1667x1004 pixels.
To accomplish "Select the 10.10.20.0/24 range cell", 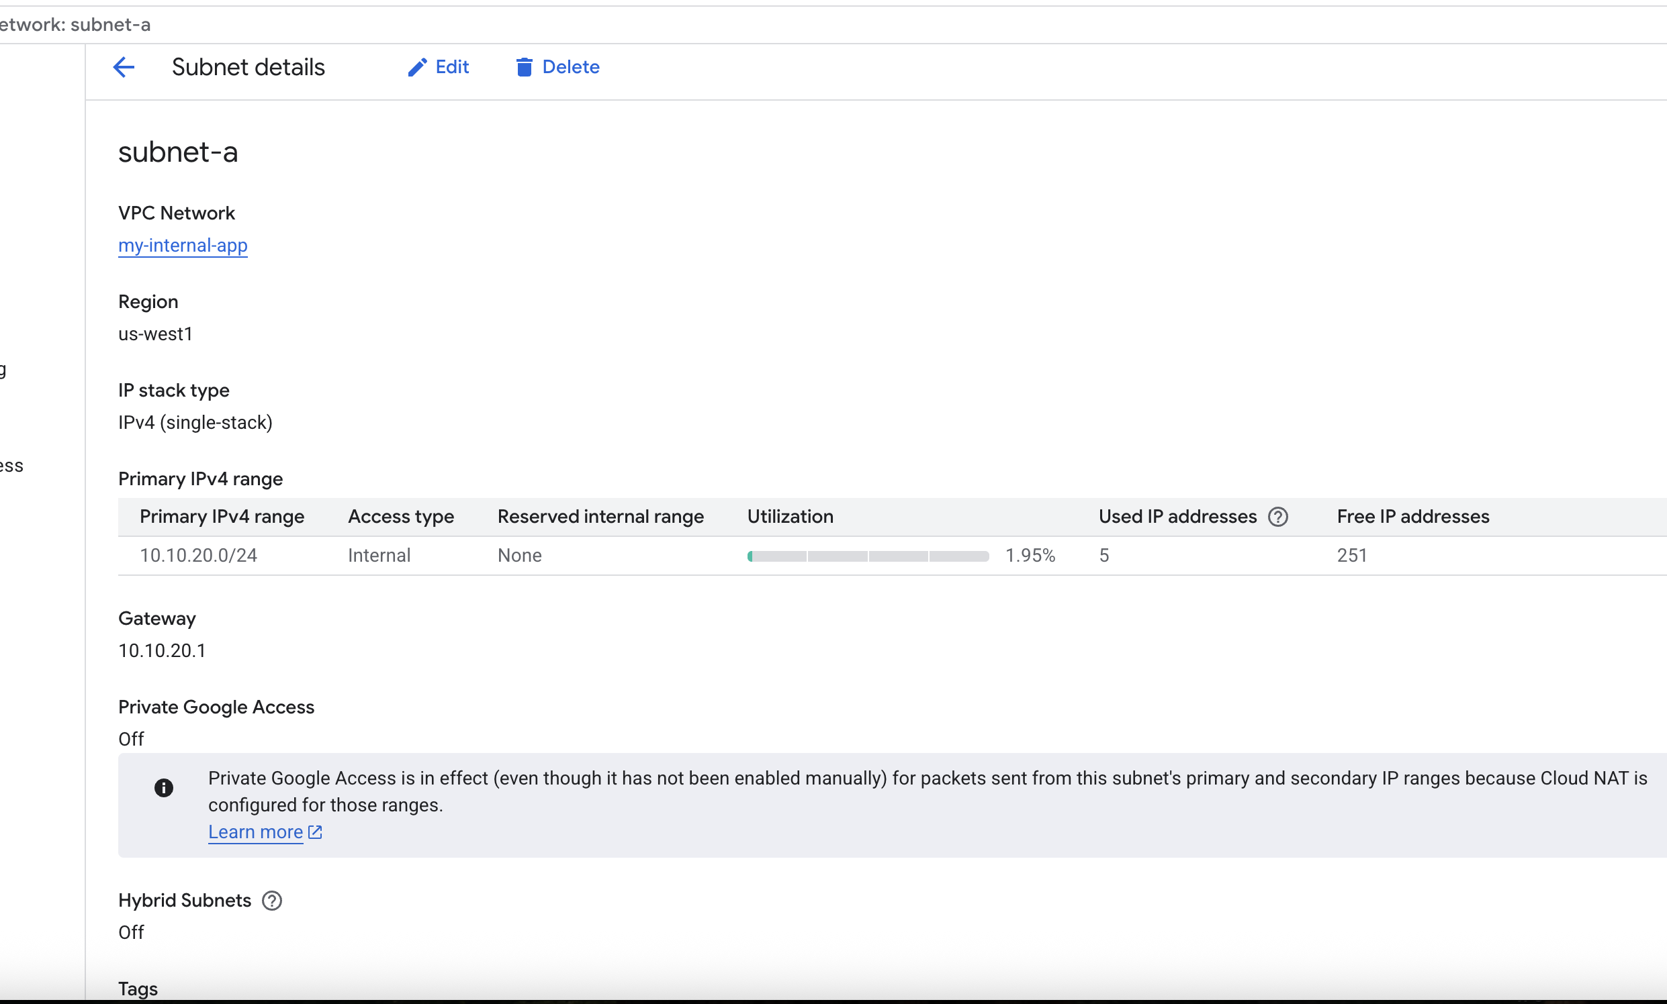I will pos(198,556).
